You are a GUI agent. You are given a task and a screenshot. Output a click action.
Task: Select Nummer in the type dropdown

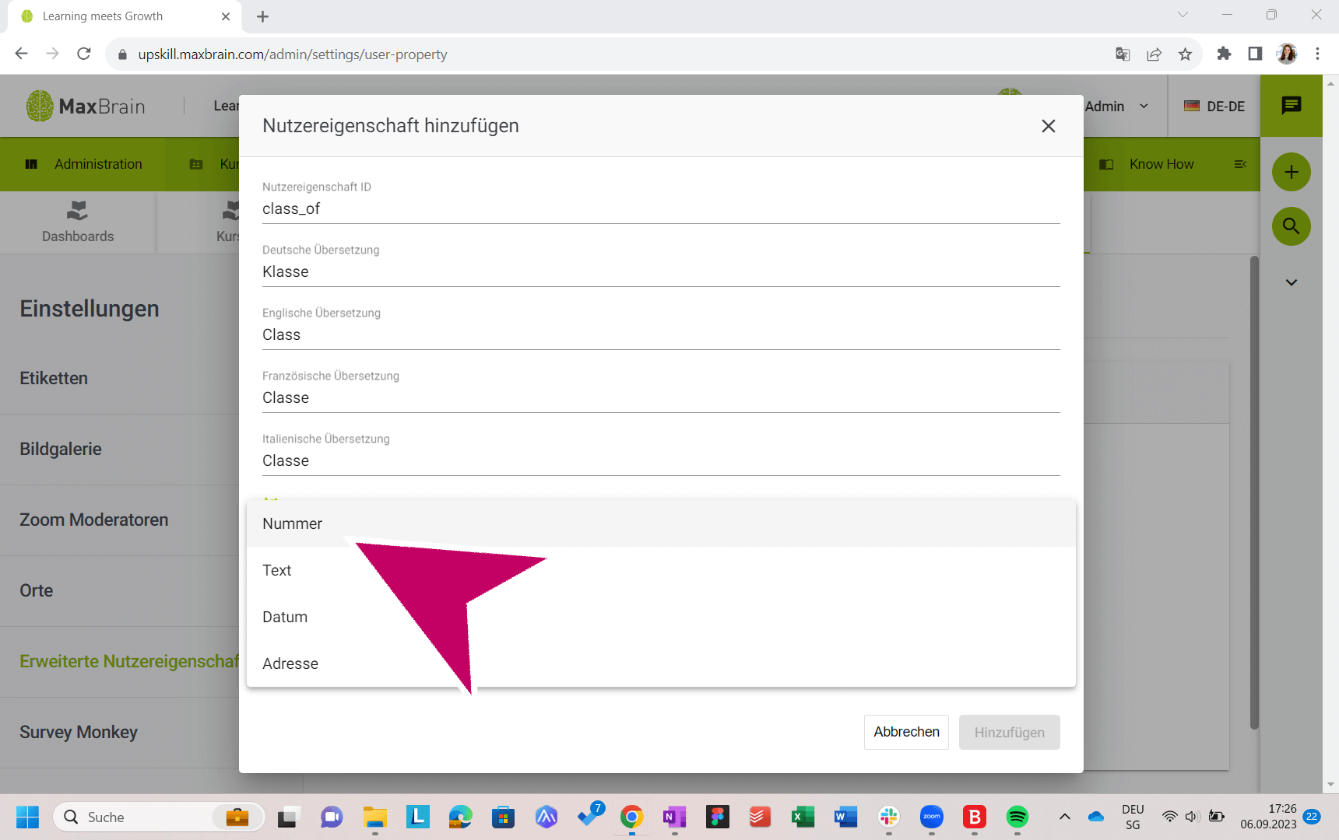(661, 523)
